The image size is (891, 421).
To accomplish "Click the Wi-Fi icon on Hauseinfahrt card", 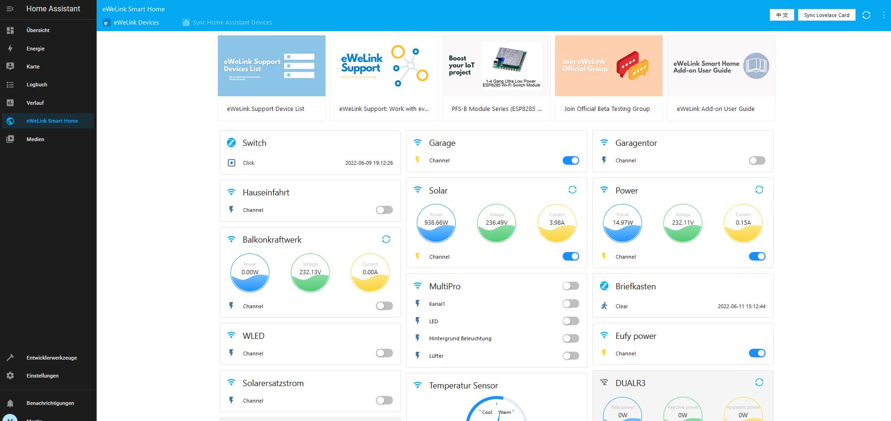I will click(x=231, y=192).
